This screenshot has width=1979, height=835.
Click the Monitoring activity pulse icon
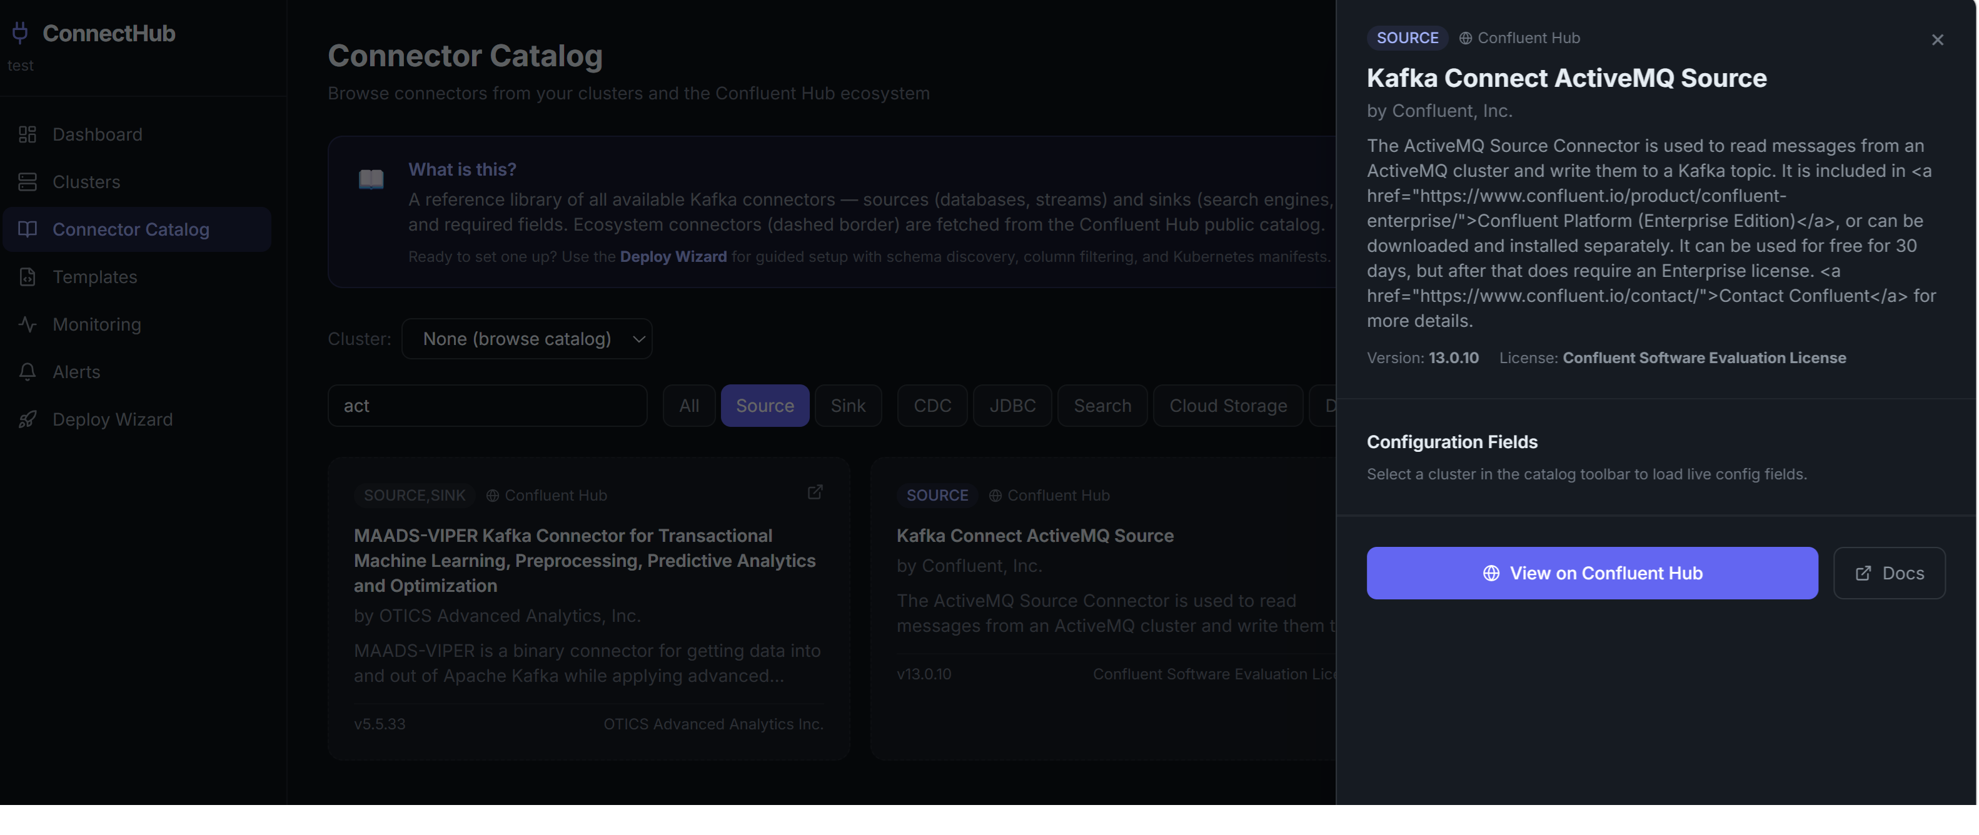[x=28, y=324]
